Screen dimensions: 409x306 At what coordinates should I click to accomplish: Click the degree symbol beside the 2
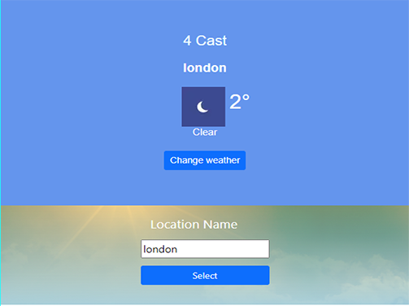(x=246, y=98)
